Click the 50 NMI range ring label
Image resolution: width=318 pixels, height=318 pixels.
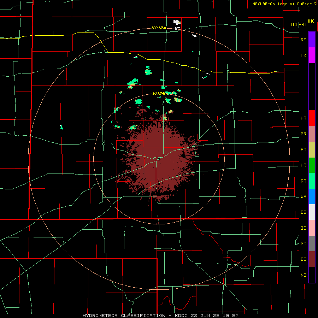(x=159, y=93)
